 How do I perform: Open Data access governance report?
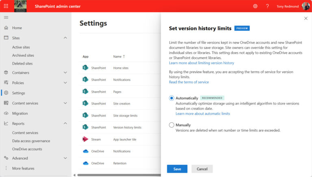pos(31,141)
